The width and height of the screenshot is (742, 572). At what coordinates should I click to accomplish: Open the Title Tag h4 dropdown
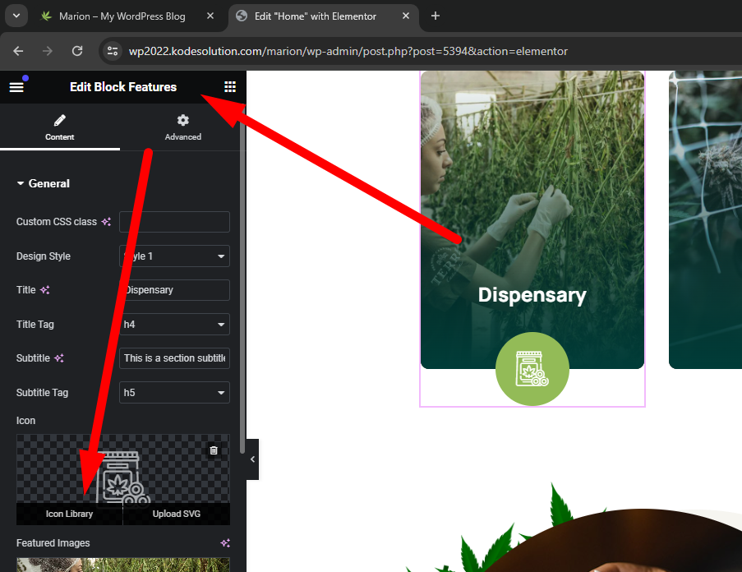tap(174, 324)
